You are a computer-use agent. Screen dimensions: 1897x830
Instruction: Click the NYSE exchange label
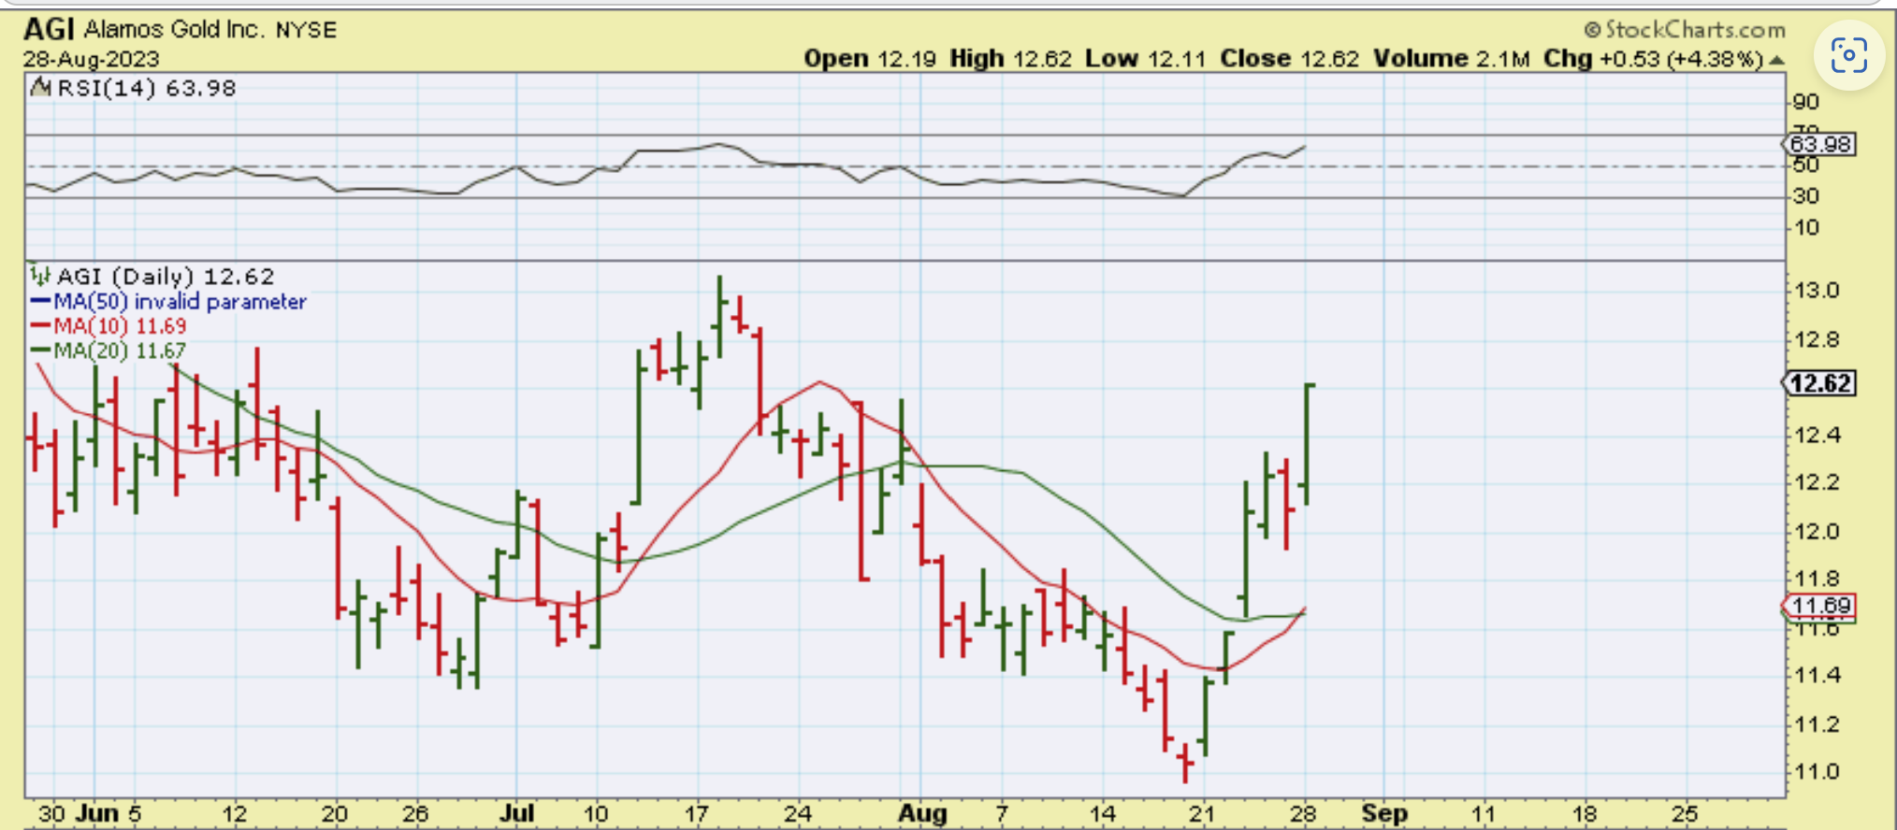[306, 31]
